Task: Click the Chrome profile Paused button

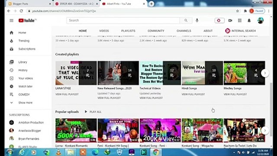Action: pyautogui.click(x=257, y=11)
